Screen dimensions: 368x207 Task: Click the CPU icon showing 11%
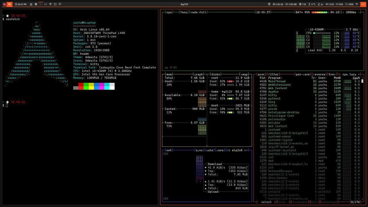[x=300, y=4]
